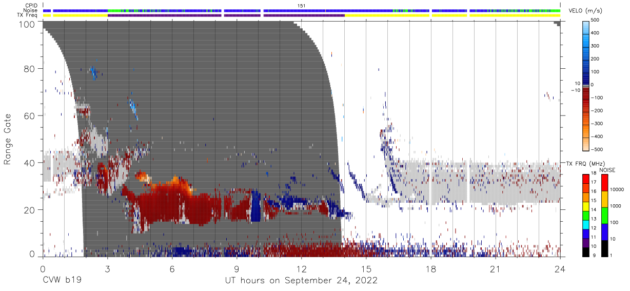Click x-axis tick label '15'

(x=366, y=268)
